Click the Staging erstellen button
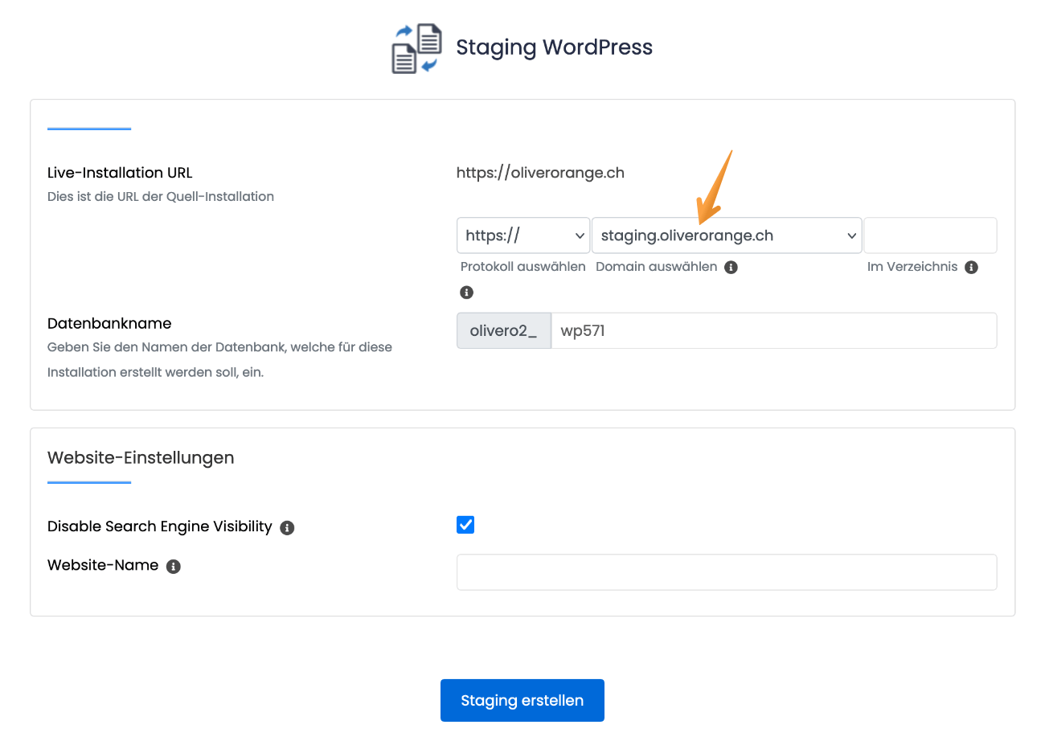This screenshot has width=1045, height=737. (522, 700)
